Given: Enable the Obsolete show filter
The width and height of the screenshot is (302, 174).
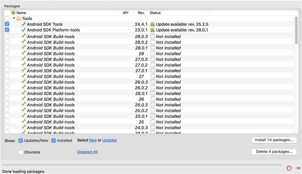Looking at the screenshot, I should pyautogui.click(x=21, y=152).
